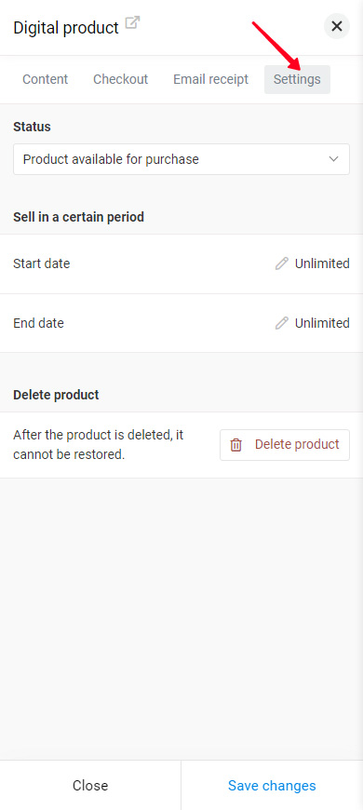Close the Digital product panel with X

tap(337, 26)
